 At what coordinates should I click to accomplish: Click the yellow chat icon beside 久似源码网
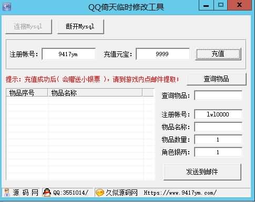pyautogui.click(x=100, y=193)
